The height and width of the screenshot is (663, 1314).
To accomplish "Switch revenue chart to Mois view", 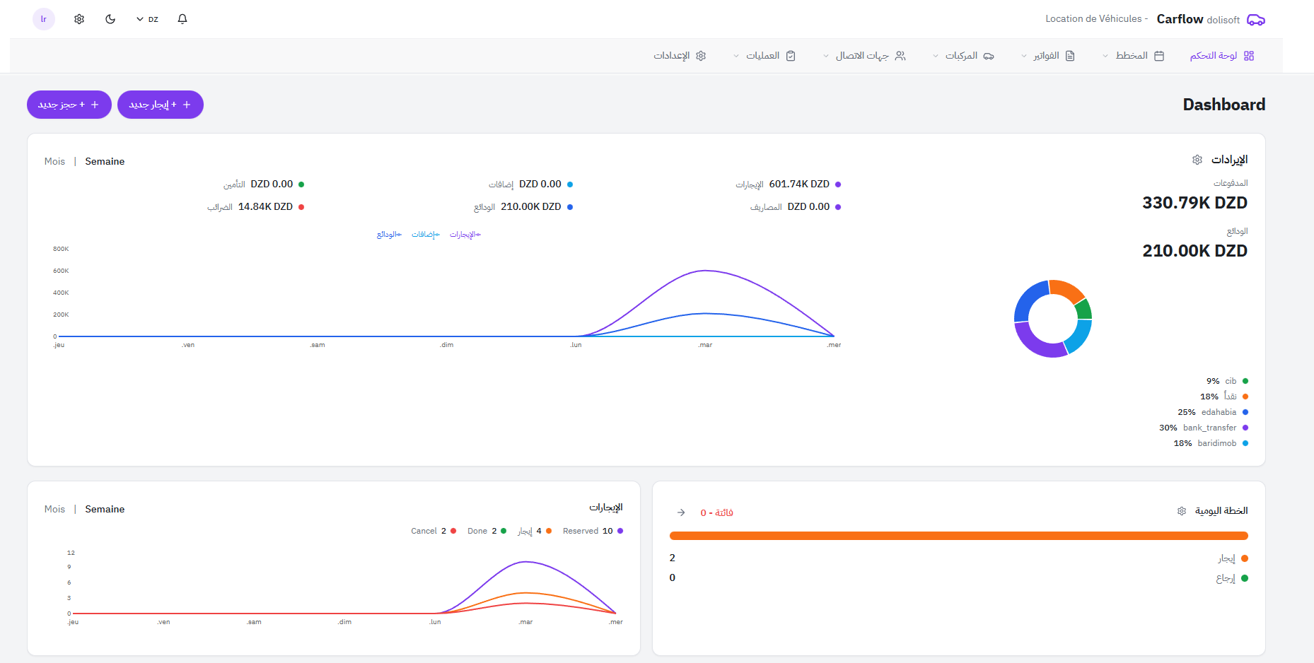I will click(x=54, y=161).
